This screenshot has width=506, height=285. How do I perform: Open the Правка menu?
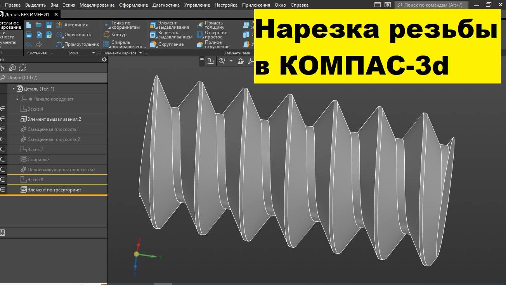click(13, 5)
